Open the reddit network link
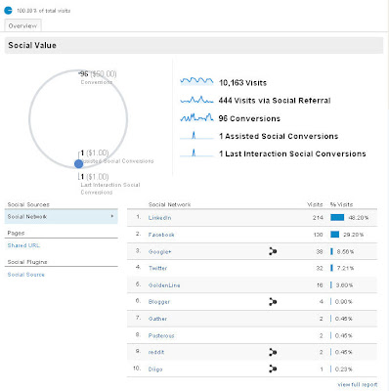The width and height of the screenshot is (389, 391). (x=156, y=352)
